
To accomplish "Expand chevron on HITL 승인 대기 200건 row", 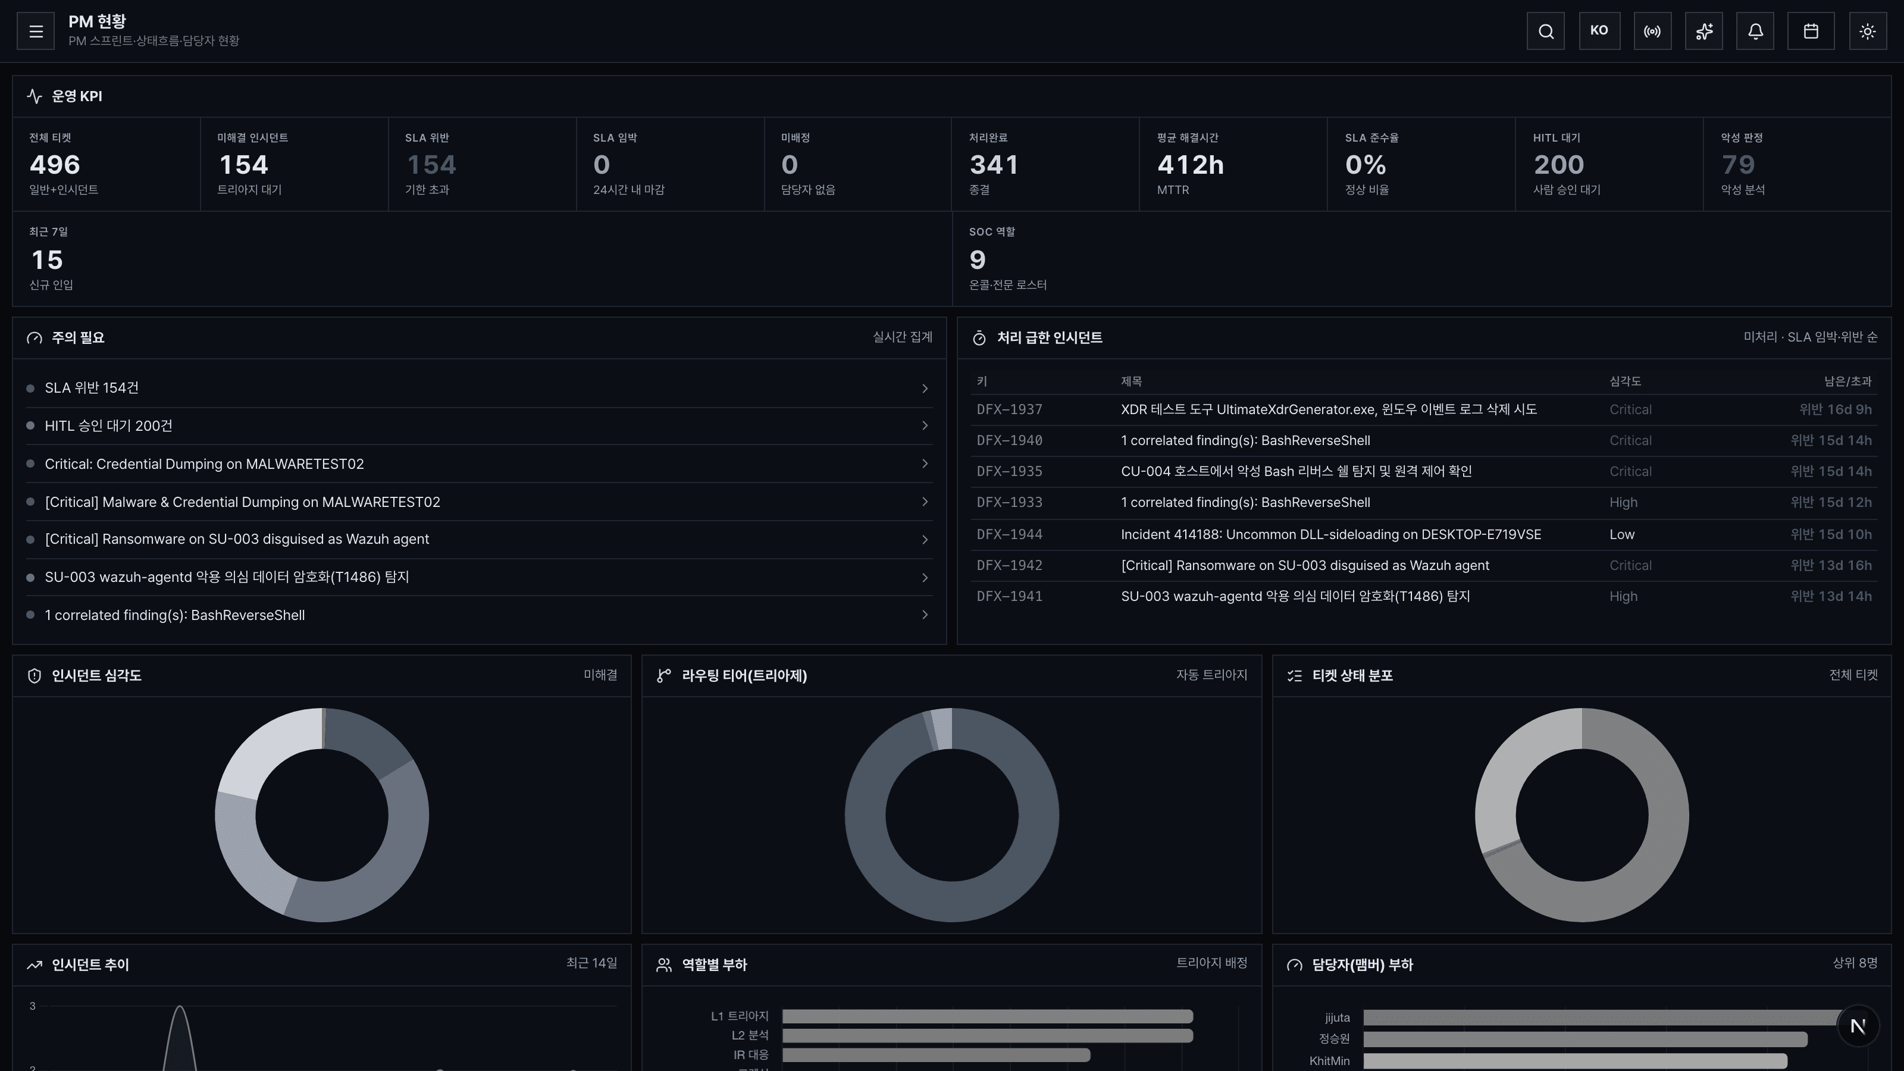I will coord(925,426).
